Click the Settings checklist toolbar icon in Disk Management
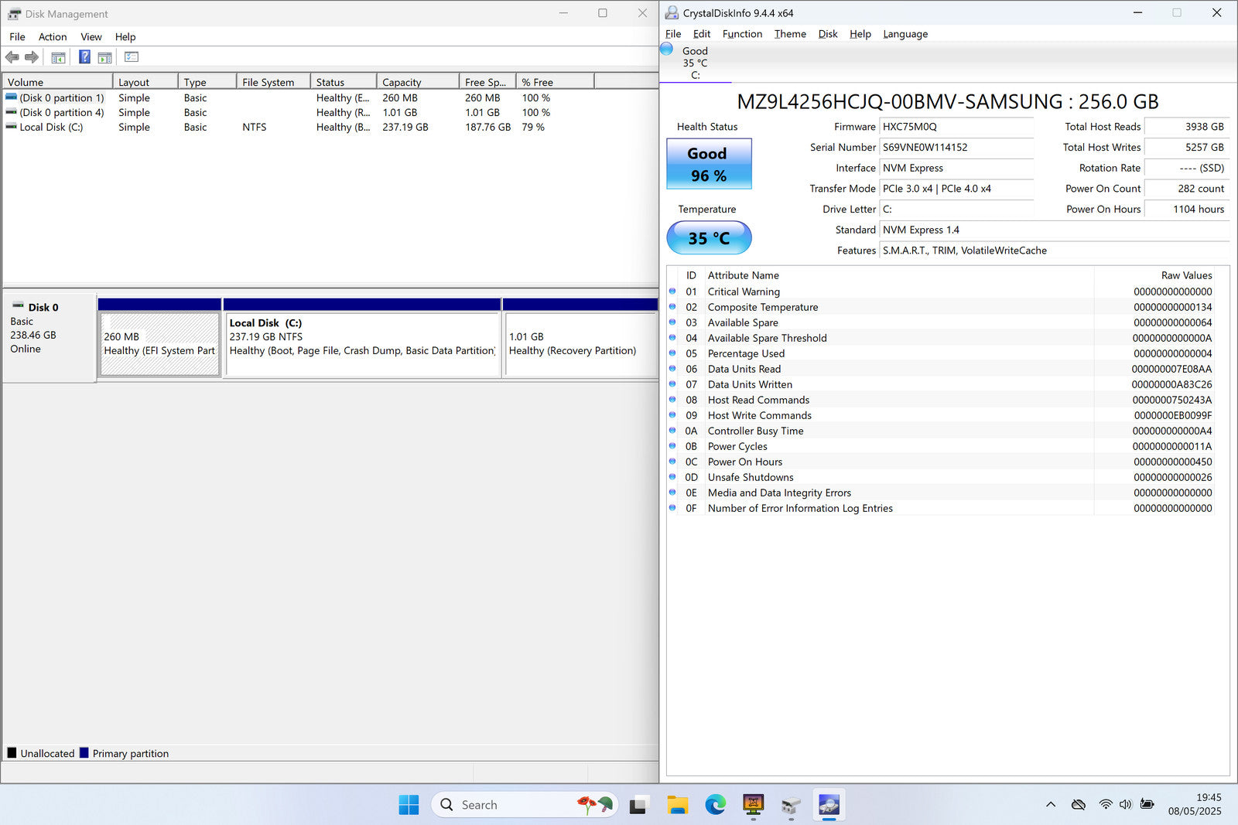The width and height of the screenshot is (1238, 825). pyautogui.click(x=132, y=57)
